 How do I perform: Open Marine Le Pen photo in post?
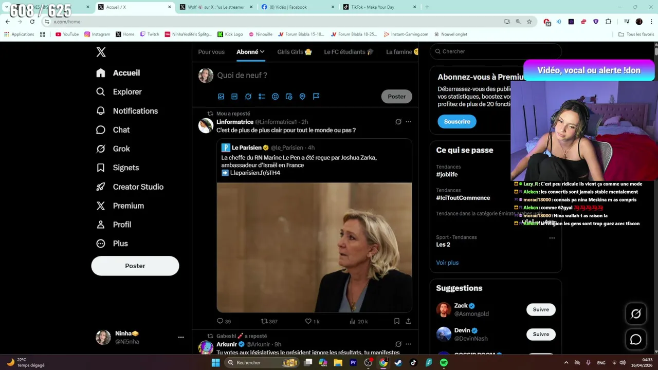[314, 247]
